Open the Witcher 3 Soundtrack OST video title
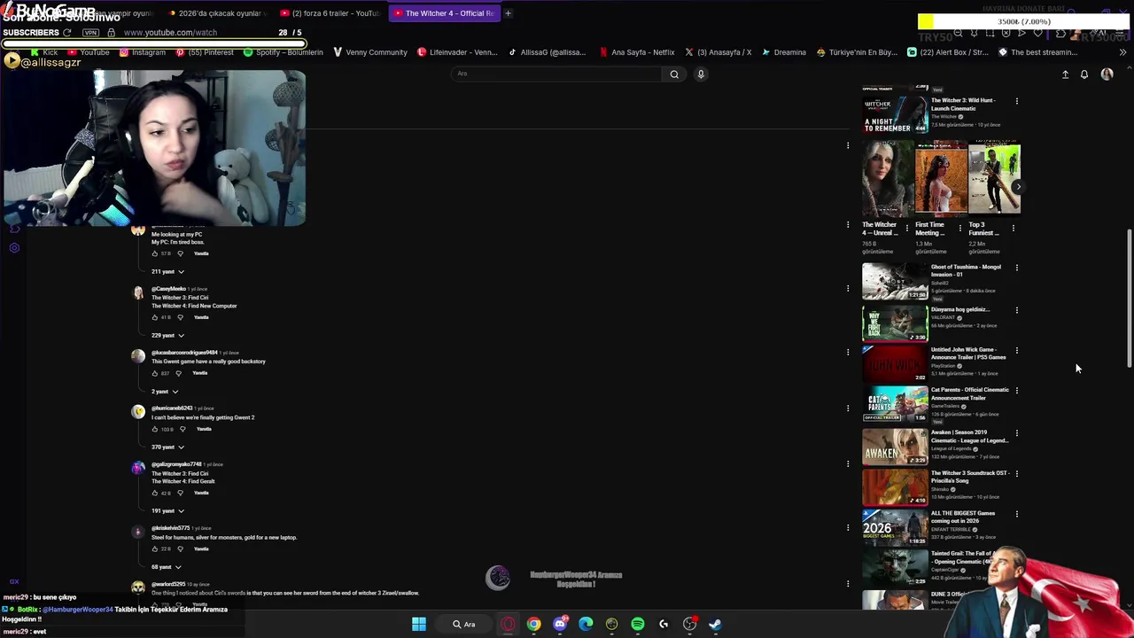 point(969,477)
